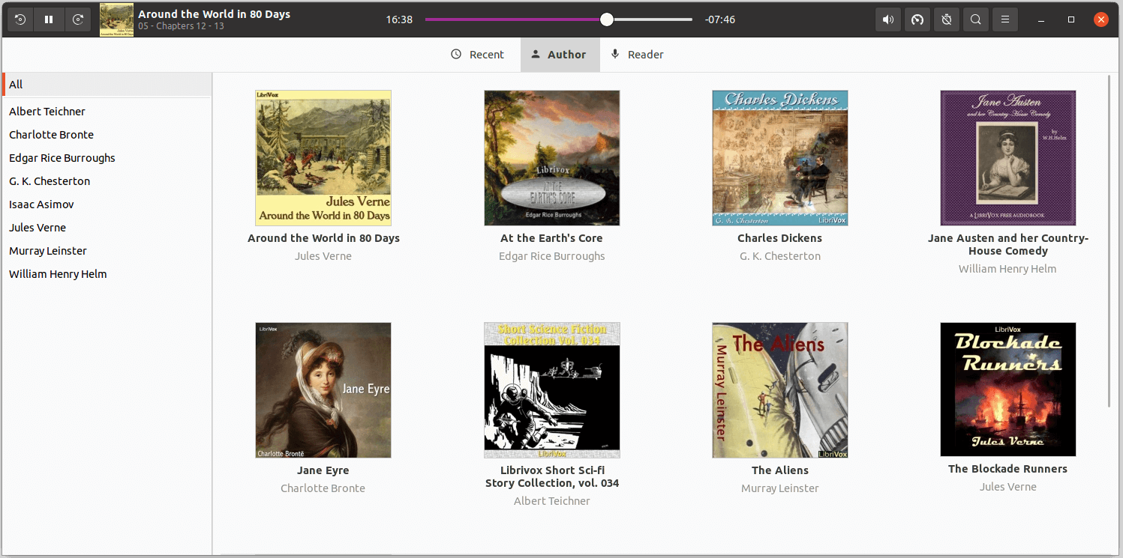
Task: Open the search button
Action: pos(975,19)
